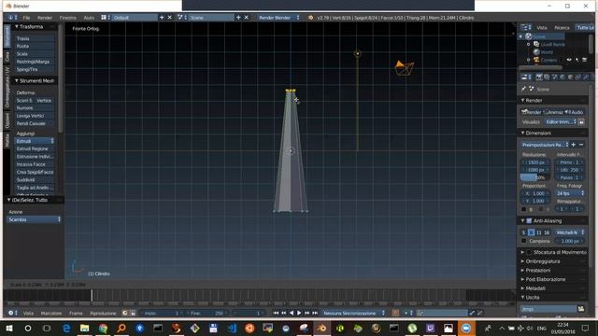Expand the Ombreggiatura panel
Viewport: 598px width, 336px height.
(523, 261)
